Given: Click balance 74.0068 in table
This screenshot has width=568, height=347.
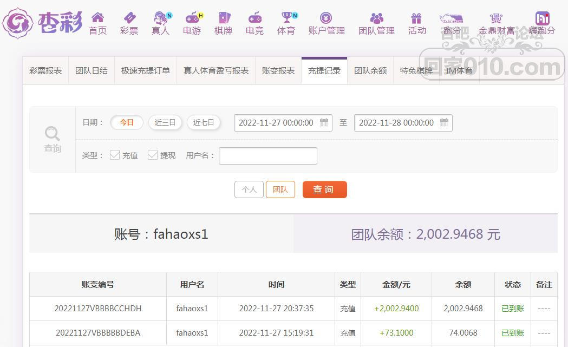Looking at the screenshot, I should 463,333.
